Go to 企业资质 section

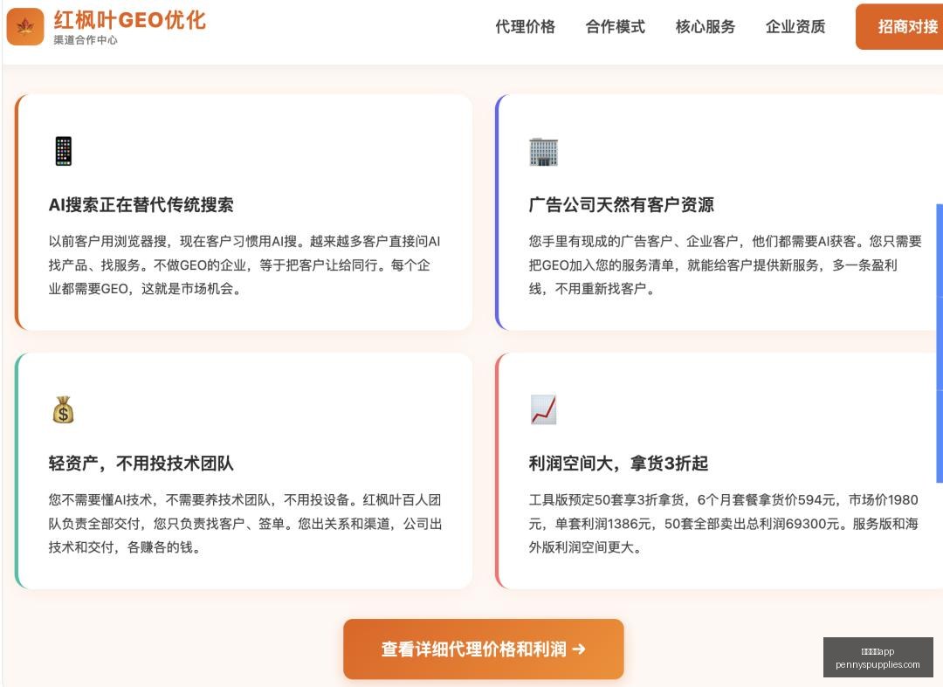pos(795,27)
